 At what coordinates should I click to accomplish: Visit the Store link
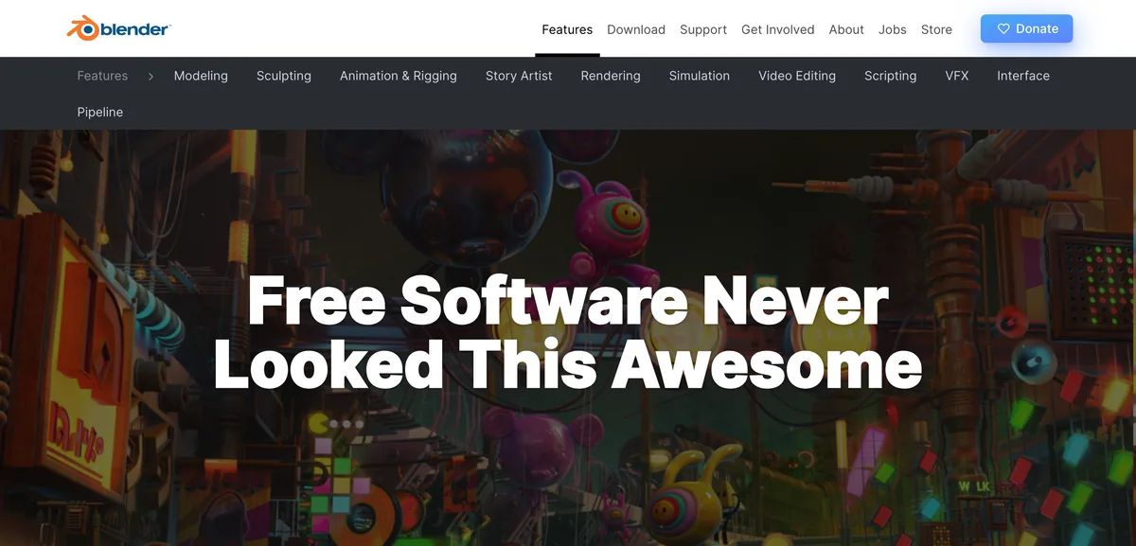(936, 29)
